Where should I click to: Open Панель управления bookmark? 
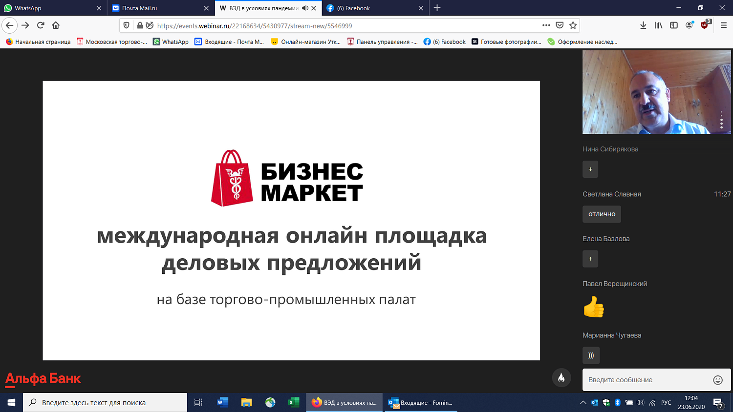(382, 42)
